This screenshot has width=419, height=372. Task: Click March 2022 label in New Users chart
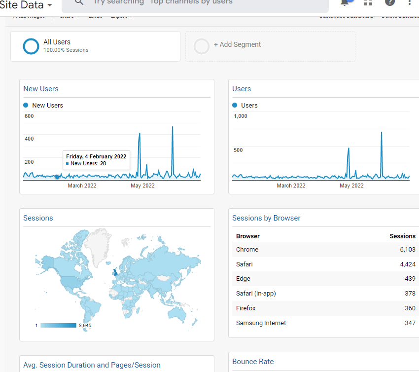[82, 186]
